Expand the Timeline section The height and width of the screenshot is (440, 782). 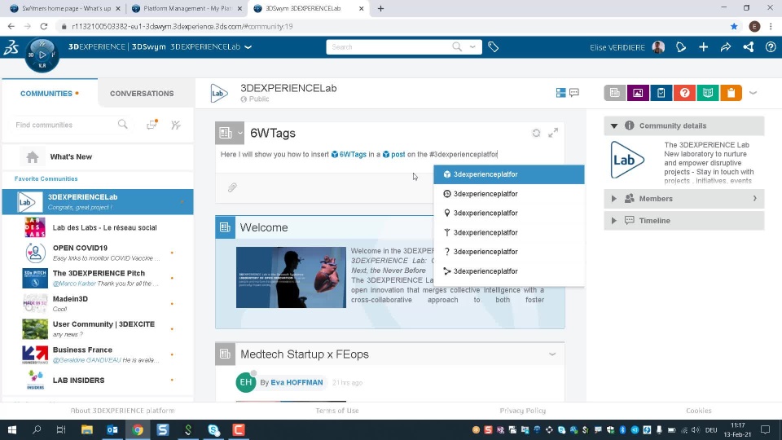[x=614, y=221]
